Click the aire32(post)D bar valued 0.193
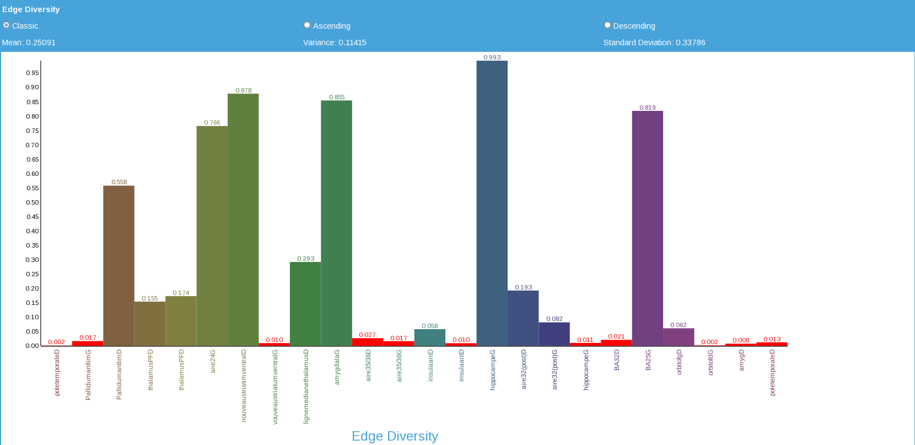The image size is (915, 445). click(523, 318)
